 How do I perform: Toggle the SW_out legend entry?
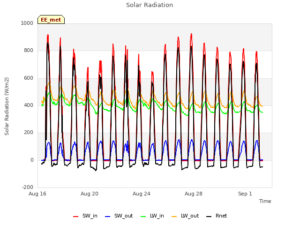(x=119, y=216)
